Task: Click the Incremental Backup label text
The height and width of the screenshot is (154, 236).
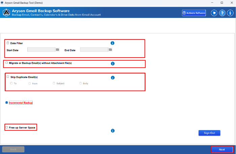Action: tap(21, 103)
